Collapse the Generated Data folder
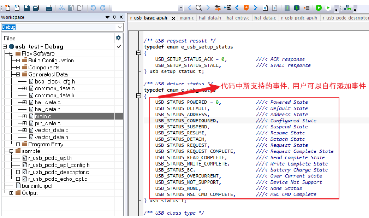The width and height of the screenshot is (369, 218). (18, 74)
